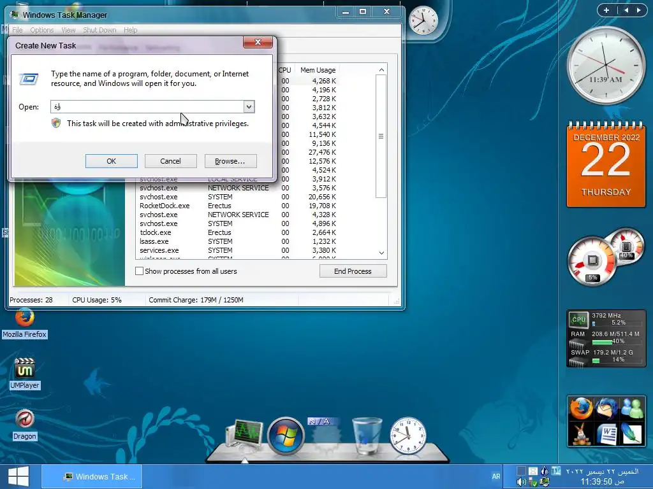Click the 20,656 K memory value

point(322,197)
